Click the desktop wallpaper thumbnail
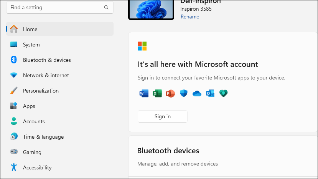 click(x=151, y=9)
